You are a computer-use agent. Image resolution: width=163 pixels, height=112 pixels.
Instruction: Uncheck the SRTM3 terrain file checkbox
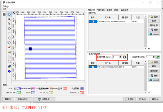(x=93, y=22)
